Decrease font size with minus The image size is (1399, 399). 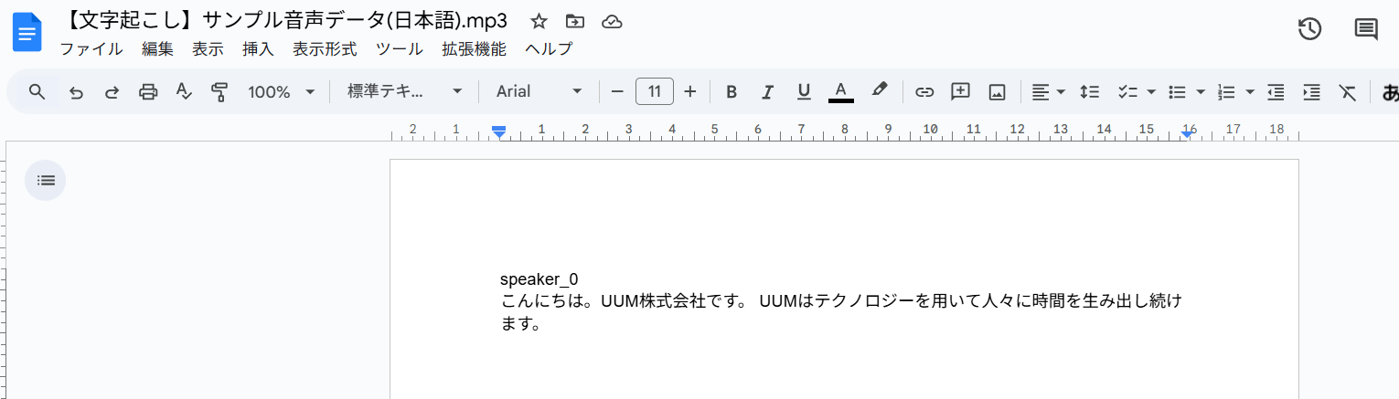pyautogui.click(x=617, y=91)
